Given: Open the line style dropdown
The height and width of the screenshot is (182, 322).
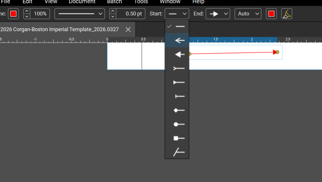Looking at the screenshot, I should pos(80,14).
